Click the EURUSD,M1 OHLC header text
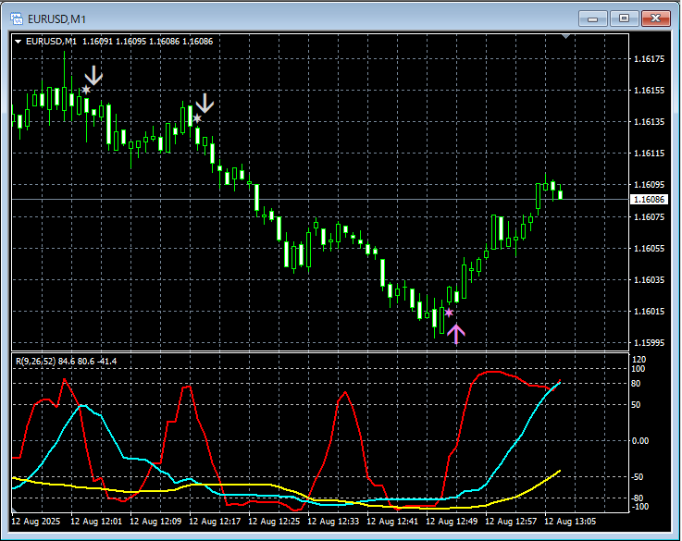Image resolution: width=682 pixels, height=541 pixels. (x=119, y=42)
